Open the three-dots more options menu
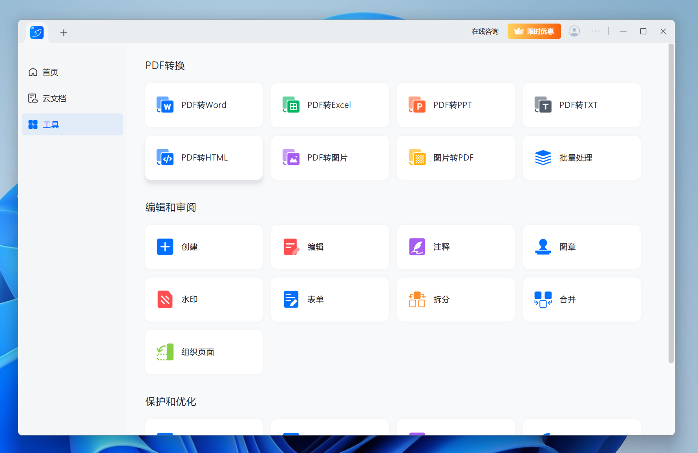Viewport: 698px width, 453px height. tap(596, 31)
